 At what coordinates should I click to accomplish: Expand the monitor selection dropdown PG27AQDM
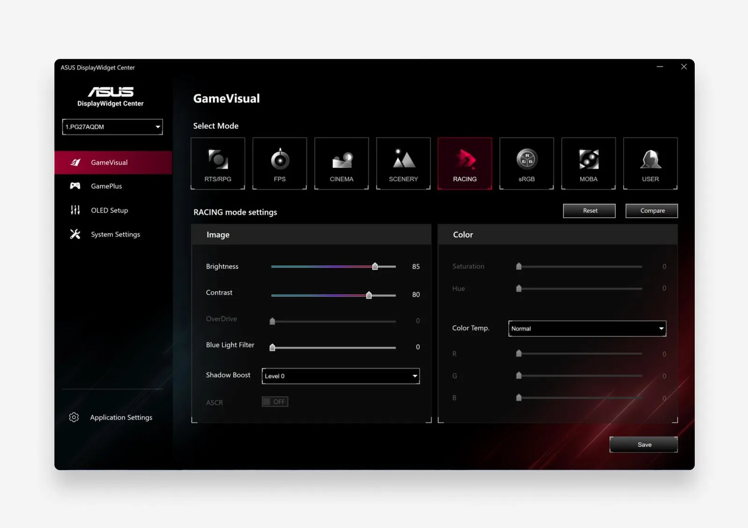coord(112,127)
